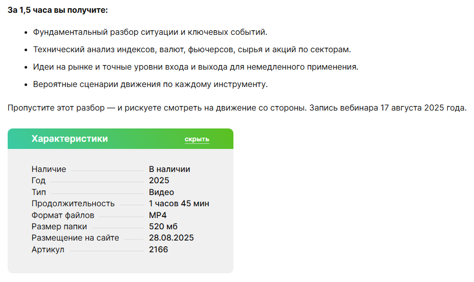Select the "Продолжительность" row label
474x282 pixels.
(x=73, y=204)
